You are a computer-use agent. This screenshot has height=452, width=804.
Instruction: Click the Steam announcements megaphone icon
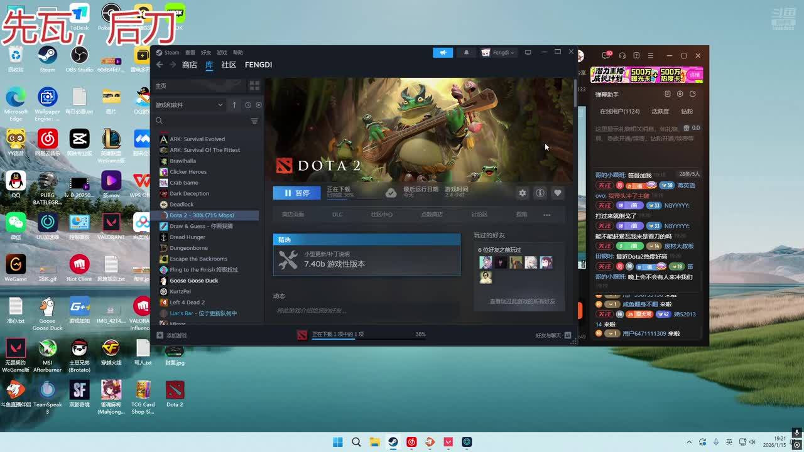(443, 53)
